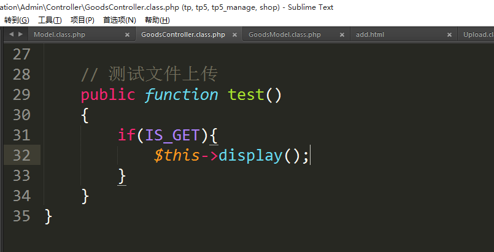Open the 工具(T) menu
Screen dimensions: 494x252
pos(50,20)
